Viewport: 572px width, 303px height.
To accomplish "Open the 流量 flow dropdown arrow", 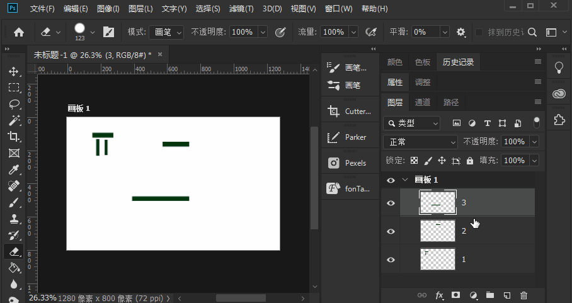I will tap(353, 32).
